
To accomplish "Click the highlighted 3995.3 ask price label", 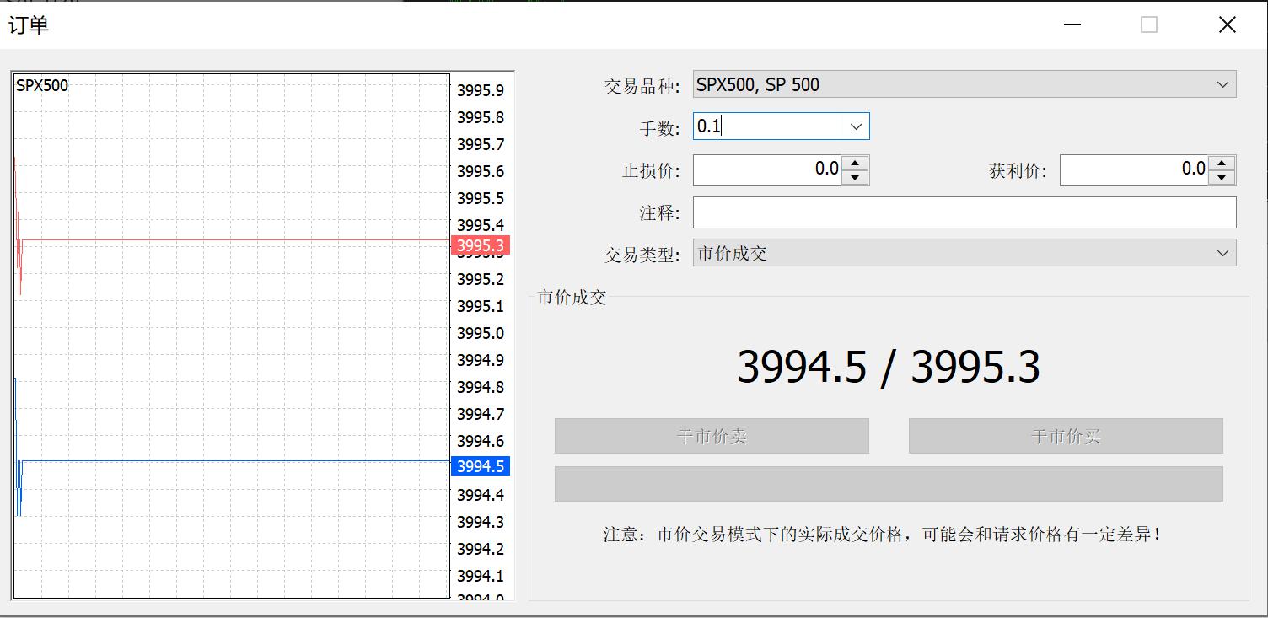I will pos(480,246).
